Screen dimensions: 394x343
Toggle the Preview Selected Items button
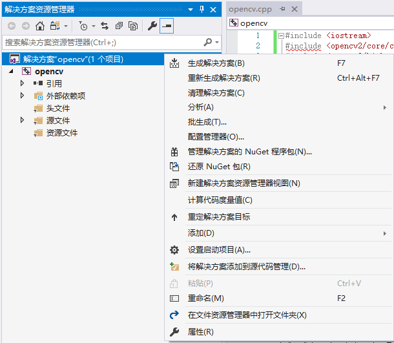[167, 26]
